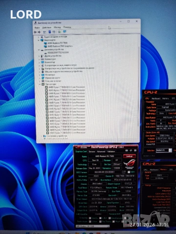
Task: Collapse the Display adapters tree node
Action: click(39, 40)
